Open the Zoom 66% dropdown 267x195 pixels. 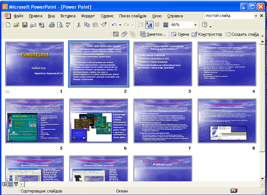[196, 25]
